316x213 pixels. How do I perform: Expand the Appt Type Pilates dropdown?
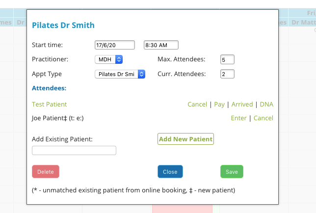(x=120, y=74)
